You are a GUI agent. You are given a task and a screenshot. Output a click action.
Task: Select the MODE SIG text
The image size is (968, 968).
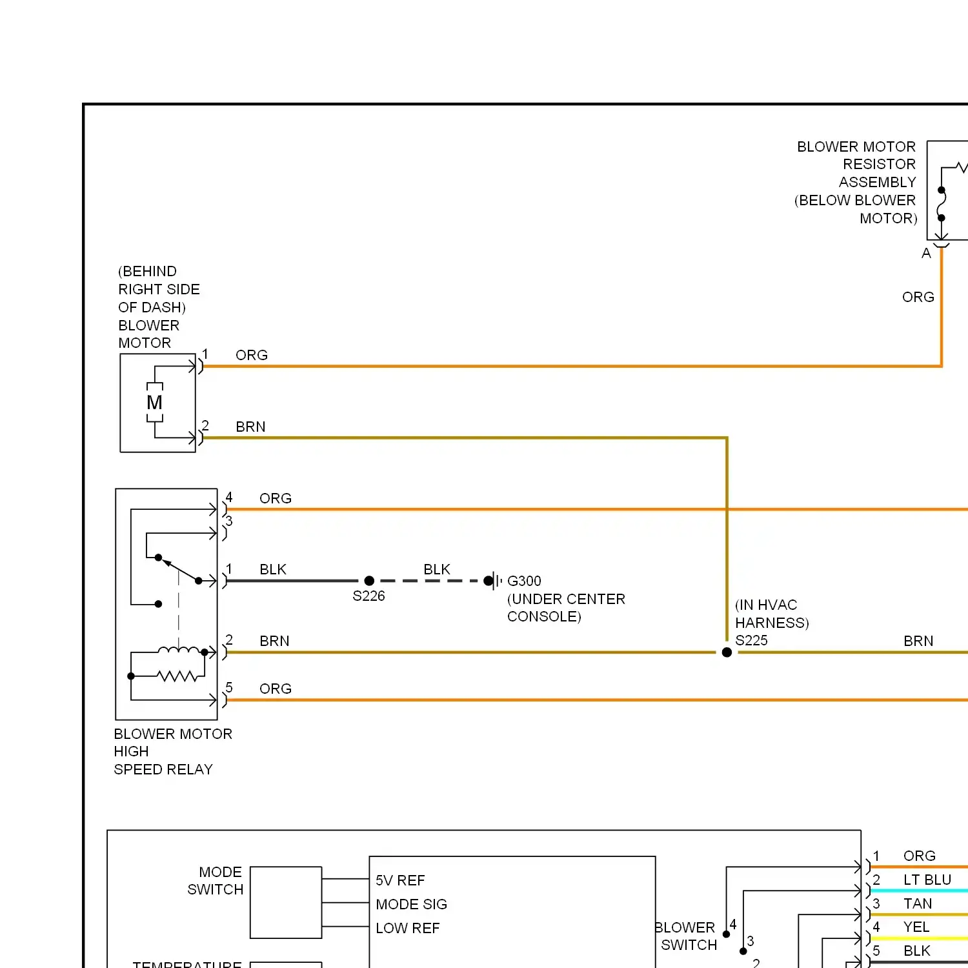(x=412, y=905)
